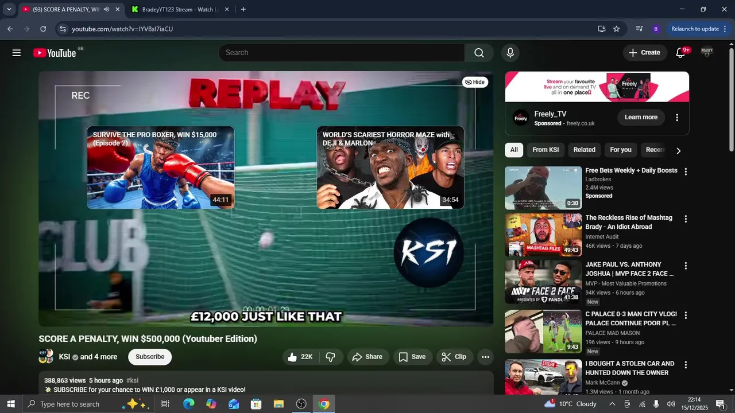Open options for I Bought a Stolen Car video

click(685, 365)
